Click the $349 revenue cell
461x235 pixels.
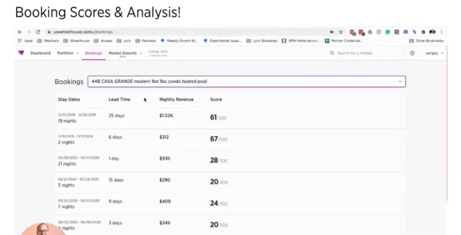pyautogui.click(x=165, y=223)
